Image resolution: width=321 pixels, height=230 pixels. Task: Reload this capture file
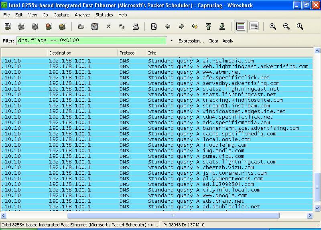click(x=122, y=26)
